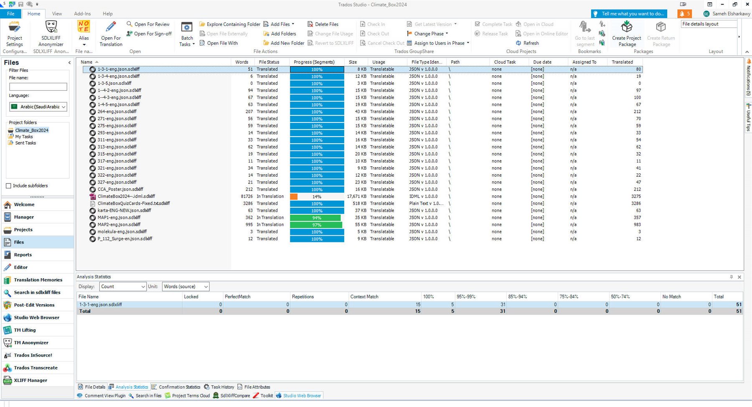Open Task History tab
This screenshot has height=407, width=752.
[x=219, y=387]
